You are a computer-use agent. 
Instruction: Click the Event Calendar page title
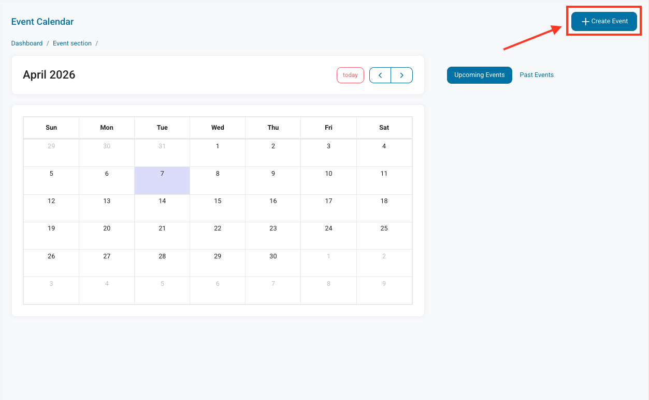pyautogui.click(x=42, y=22)
